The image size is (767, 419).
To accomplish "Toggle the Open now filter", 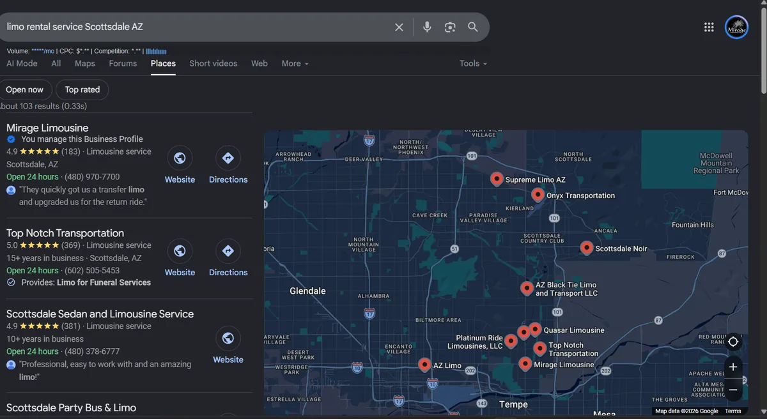I will tap(25, 89).
